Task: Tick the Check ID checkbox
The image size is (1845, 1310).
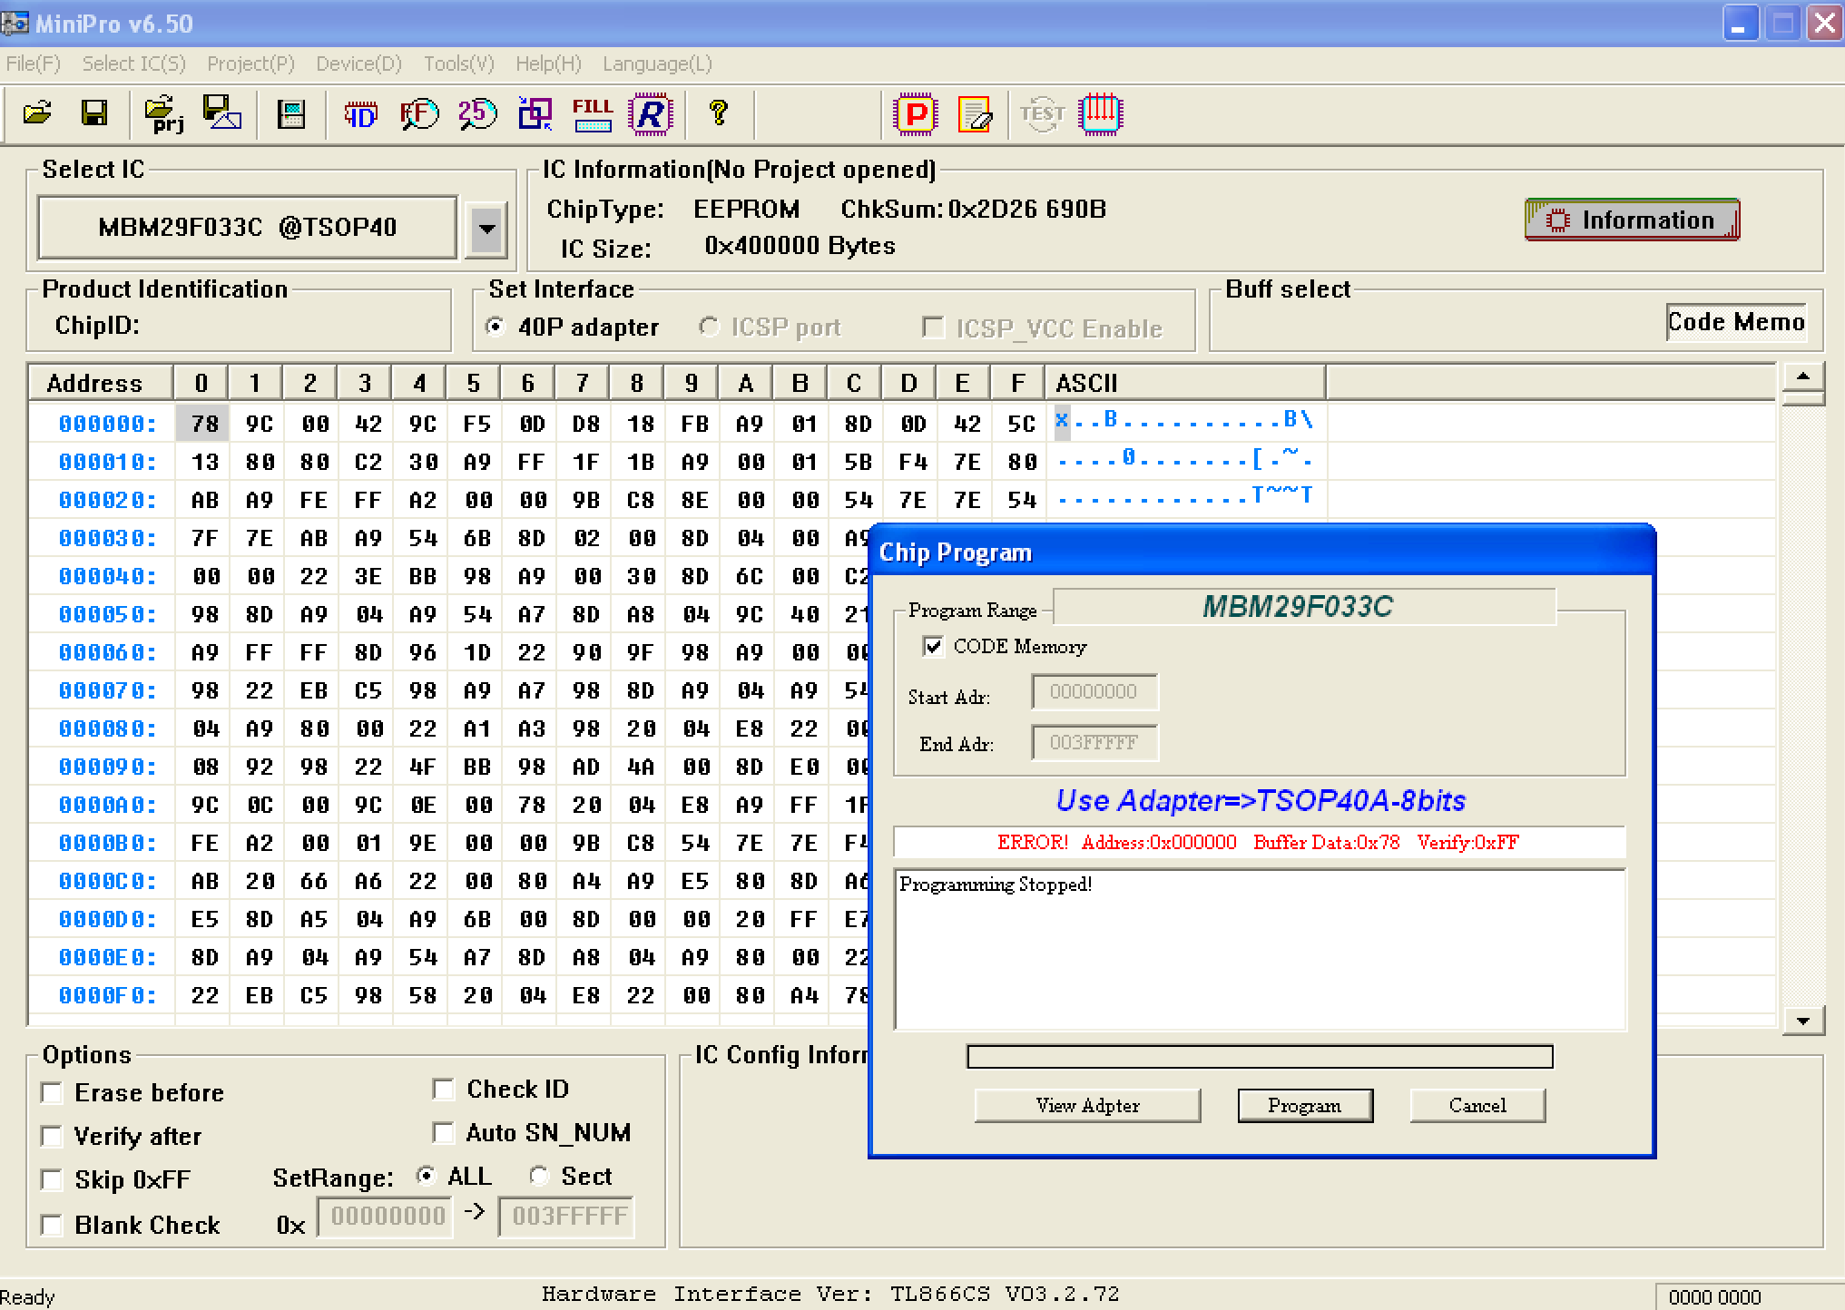Action: click(443, 1089)
